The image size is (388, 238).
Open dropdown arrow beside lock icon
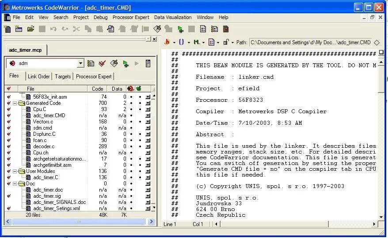pyautogui.click(x=232, y=42)
